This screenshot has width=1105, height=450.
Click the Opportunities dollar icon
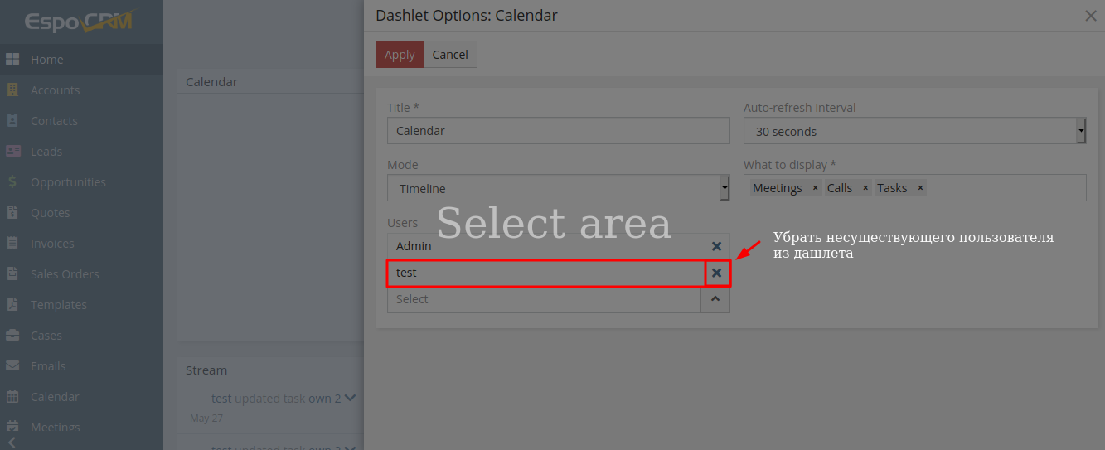point(12,182)
